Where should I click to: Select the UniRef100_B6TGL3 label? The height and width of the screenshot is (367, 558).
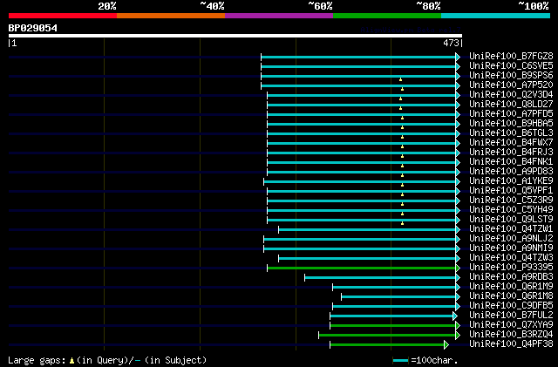tap(511, 133)
